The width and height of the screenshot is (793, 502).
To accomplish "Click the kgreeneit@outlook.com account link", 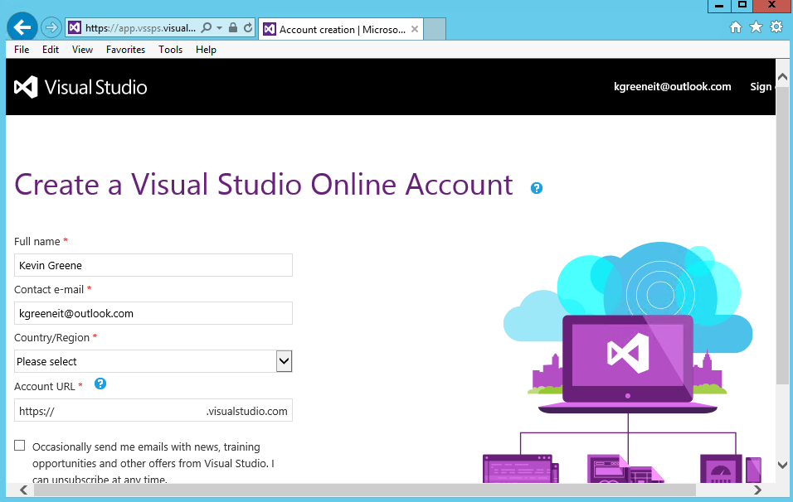I will [672, 86].
